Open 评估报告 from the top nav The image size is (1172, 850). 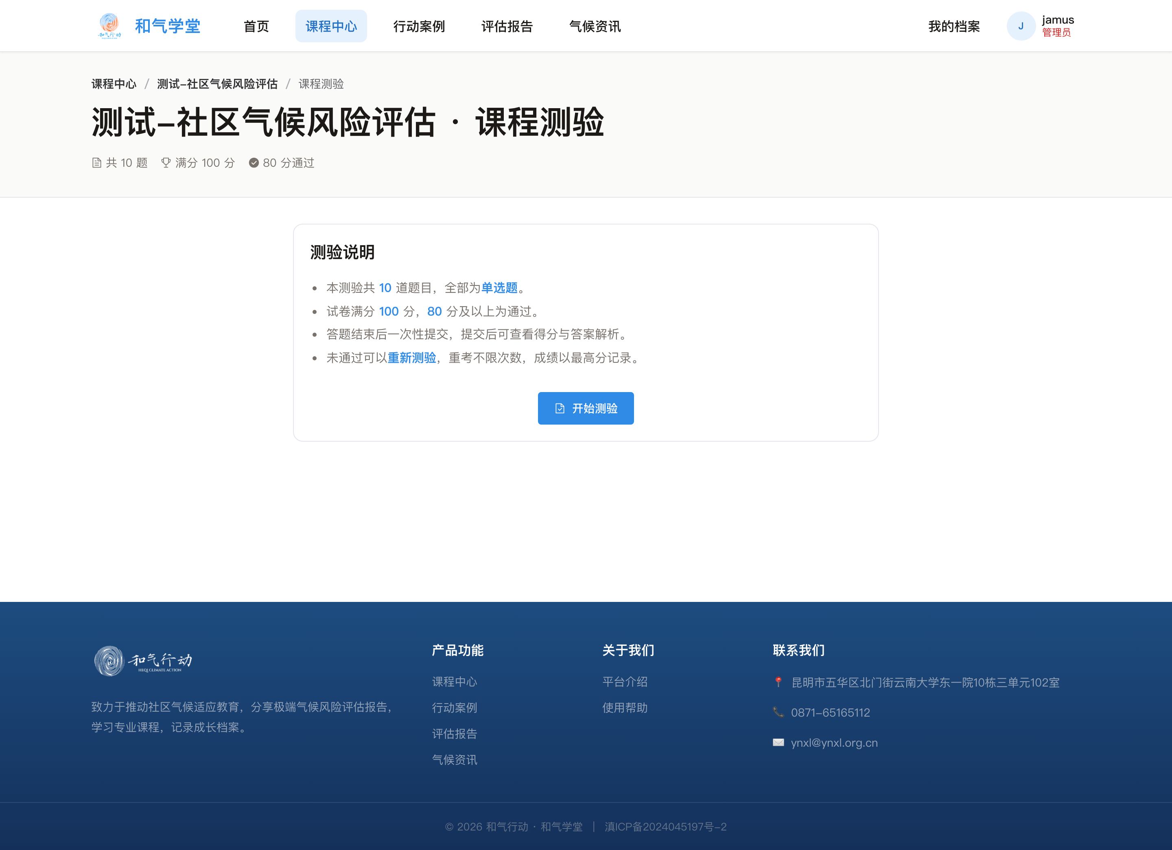pos(507,26)
